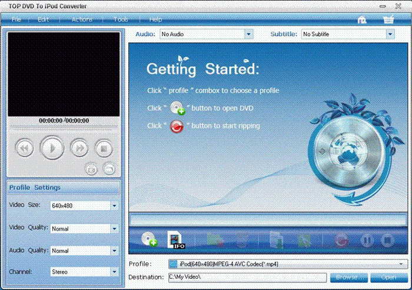Close the converter window
The width and height of the screenshot is (412, 290).
398,6
